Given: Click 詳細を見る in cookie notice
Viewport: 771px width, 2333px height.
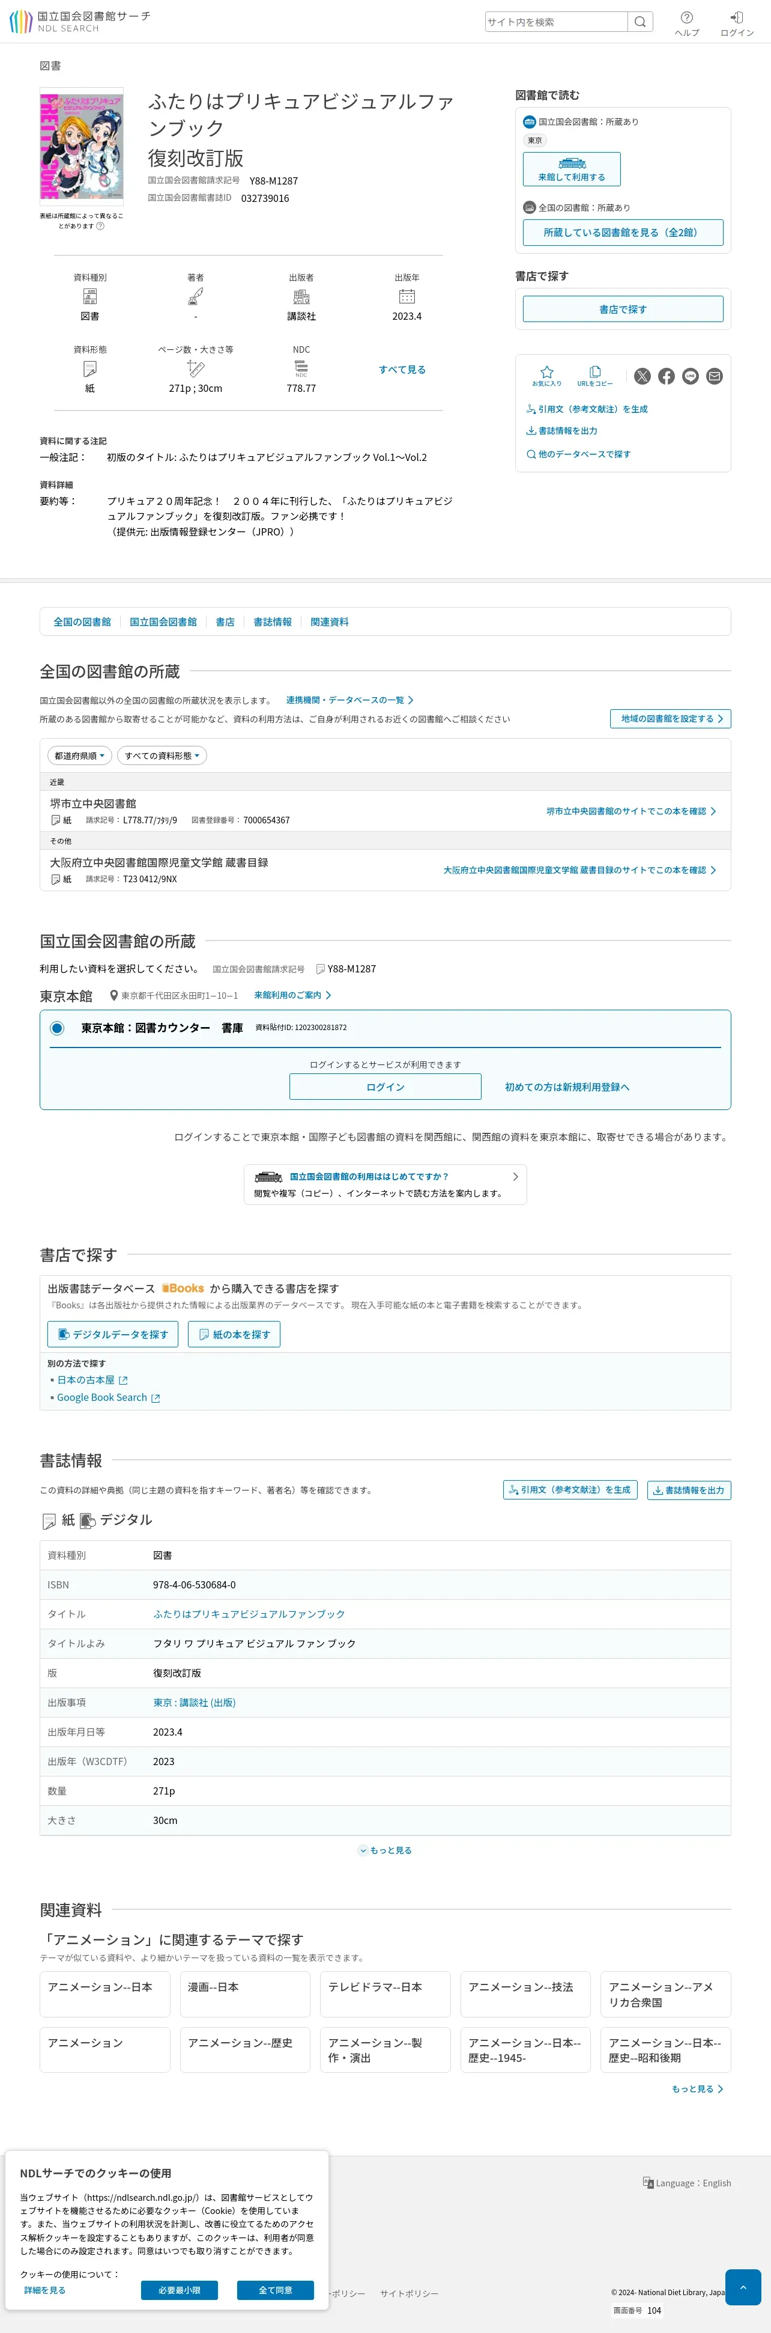Looking at the screenshot, I should click(45, 2290).
